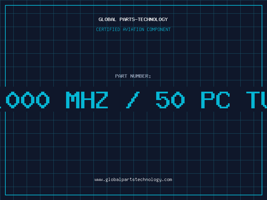Select the word NUMBER: in the label
The width and height of the screenshot is (267, 200).
141,76
